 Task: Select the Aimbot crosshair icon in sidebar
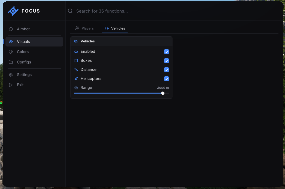[11, 29]
